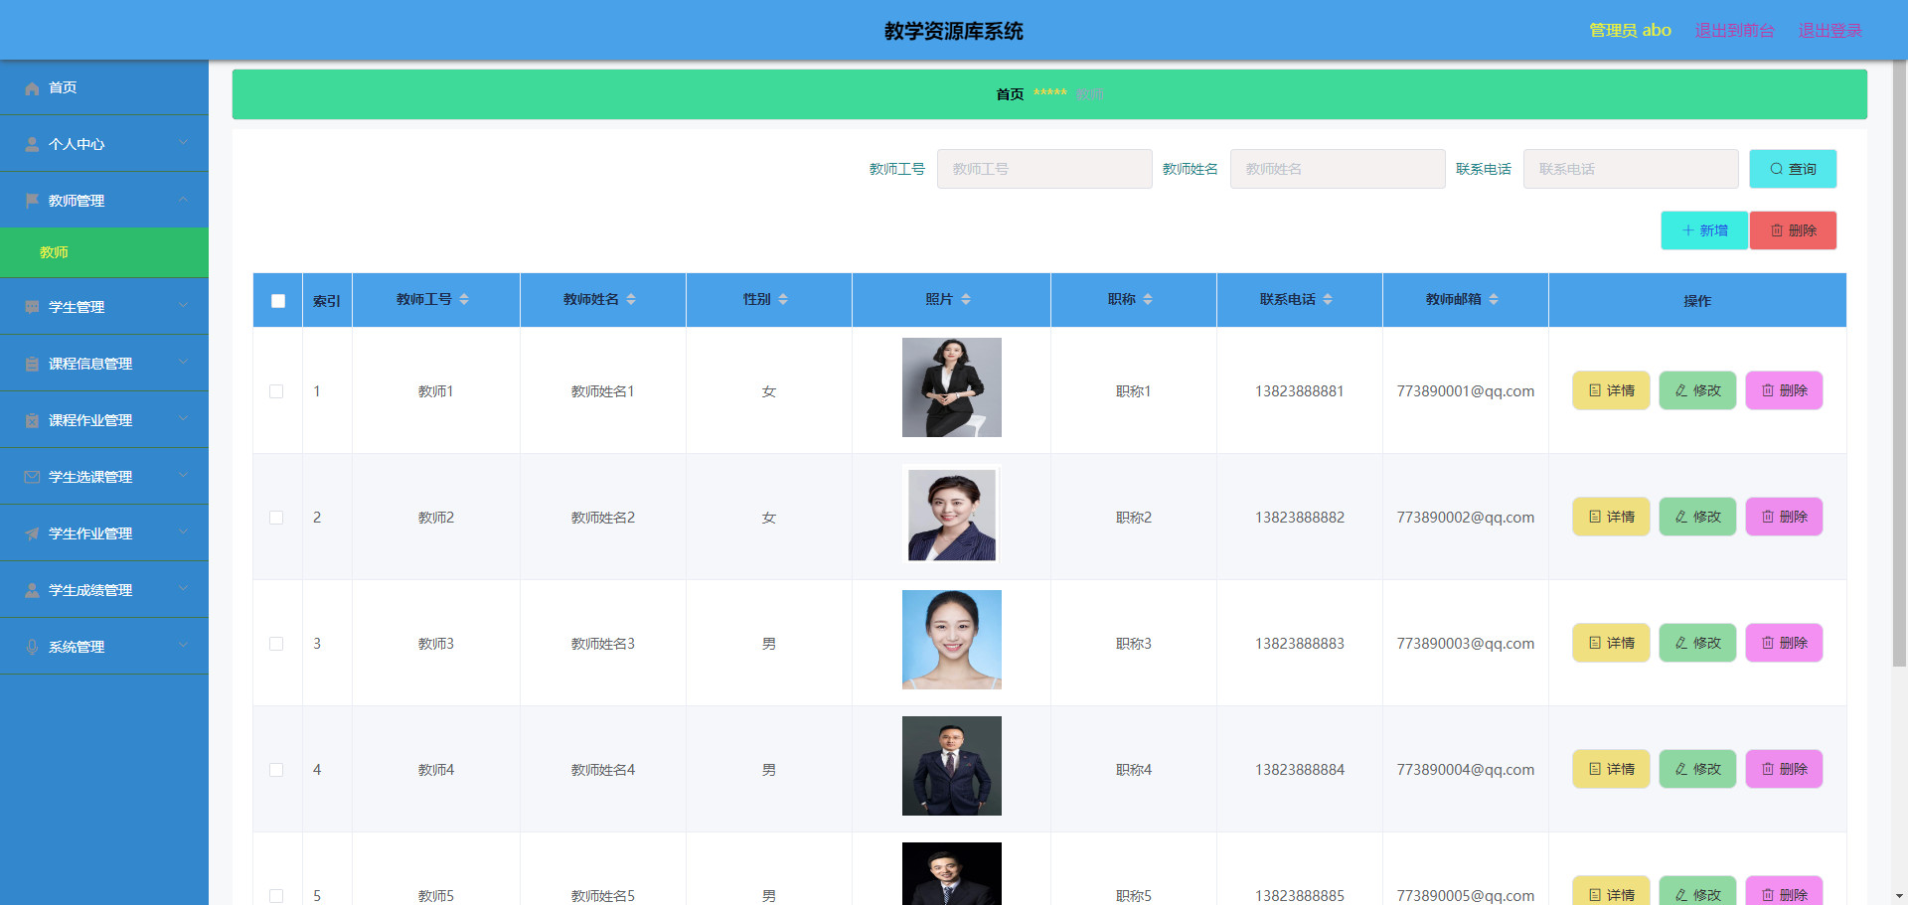Open photo thumbnail of 教师1
The image size is (1908, 905).
952,387
